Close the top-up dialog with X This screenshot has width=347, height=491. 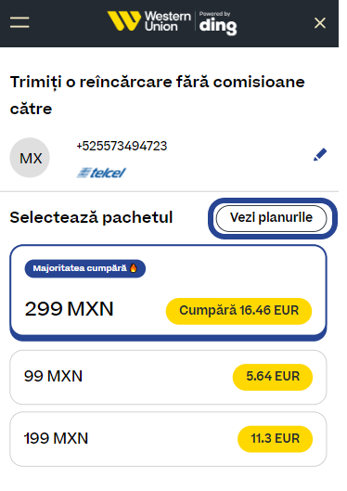click(320, 23)
